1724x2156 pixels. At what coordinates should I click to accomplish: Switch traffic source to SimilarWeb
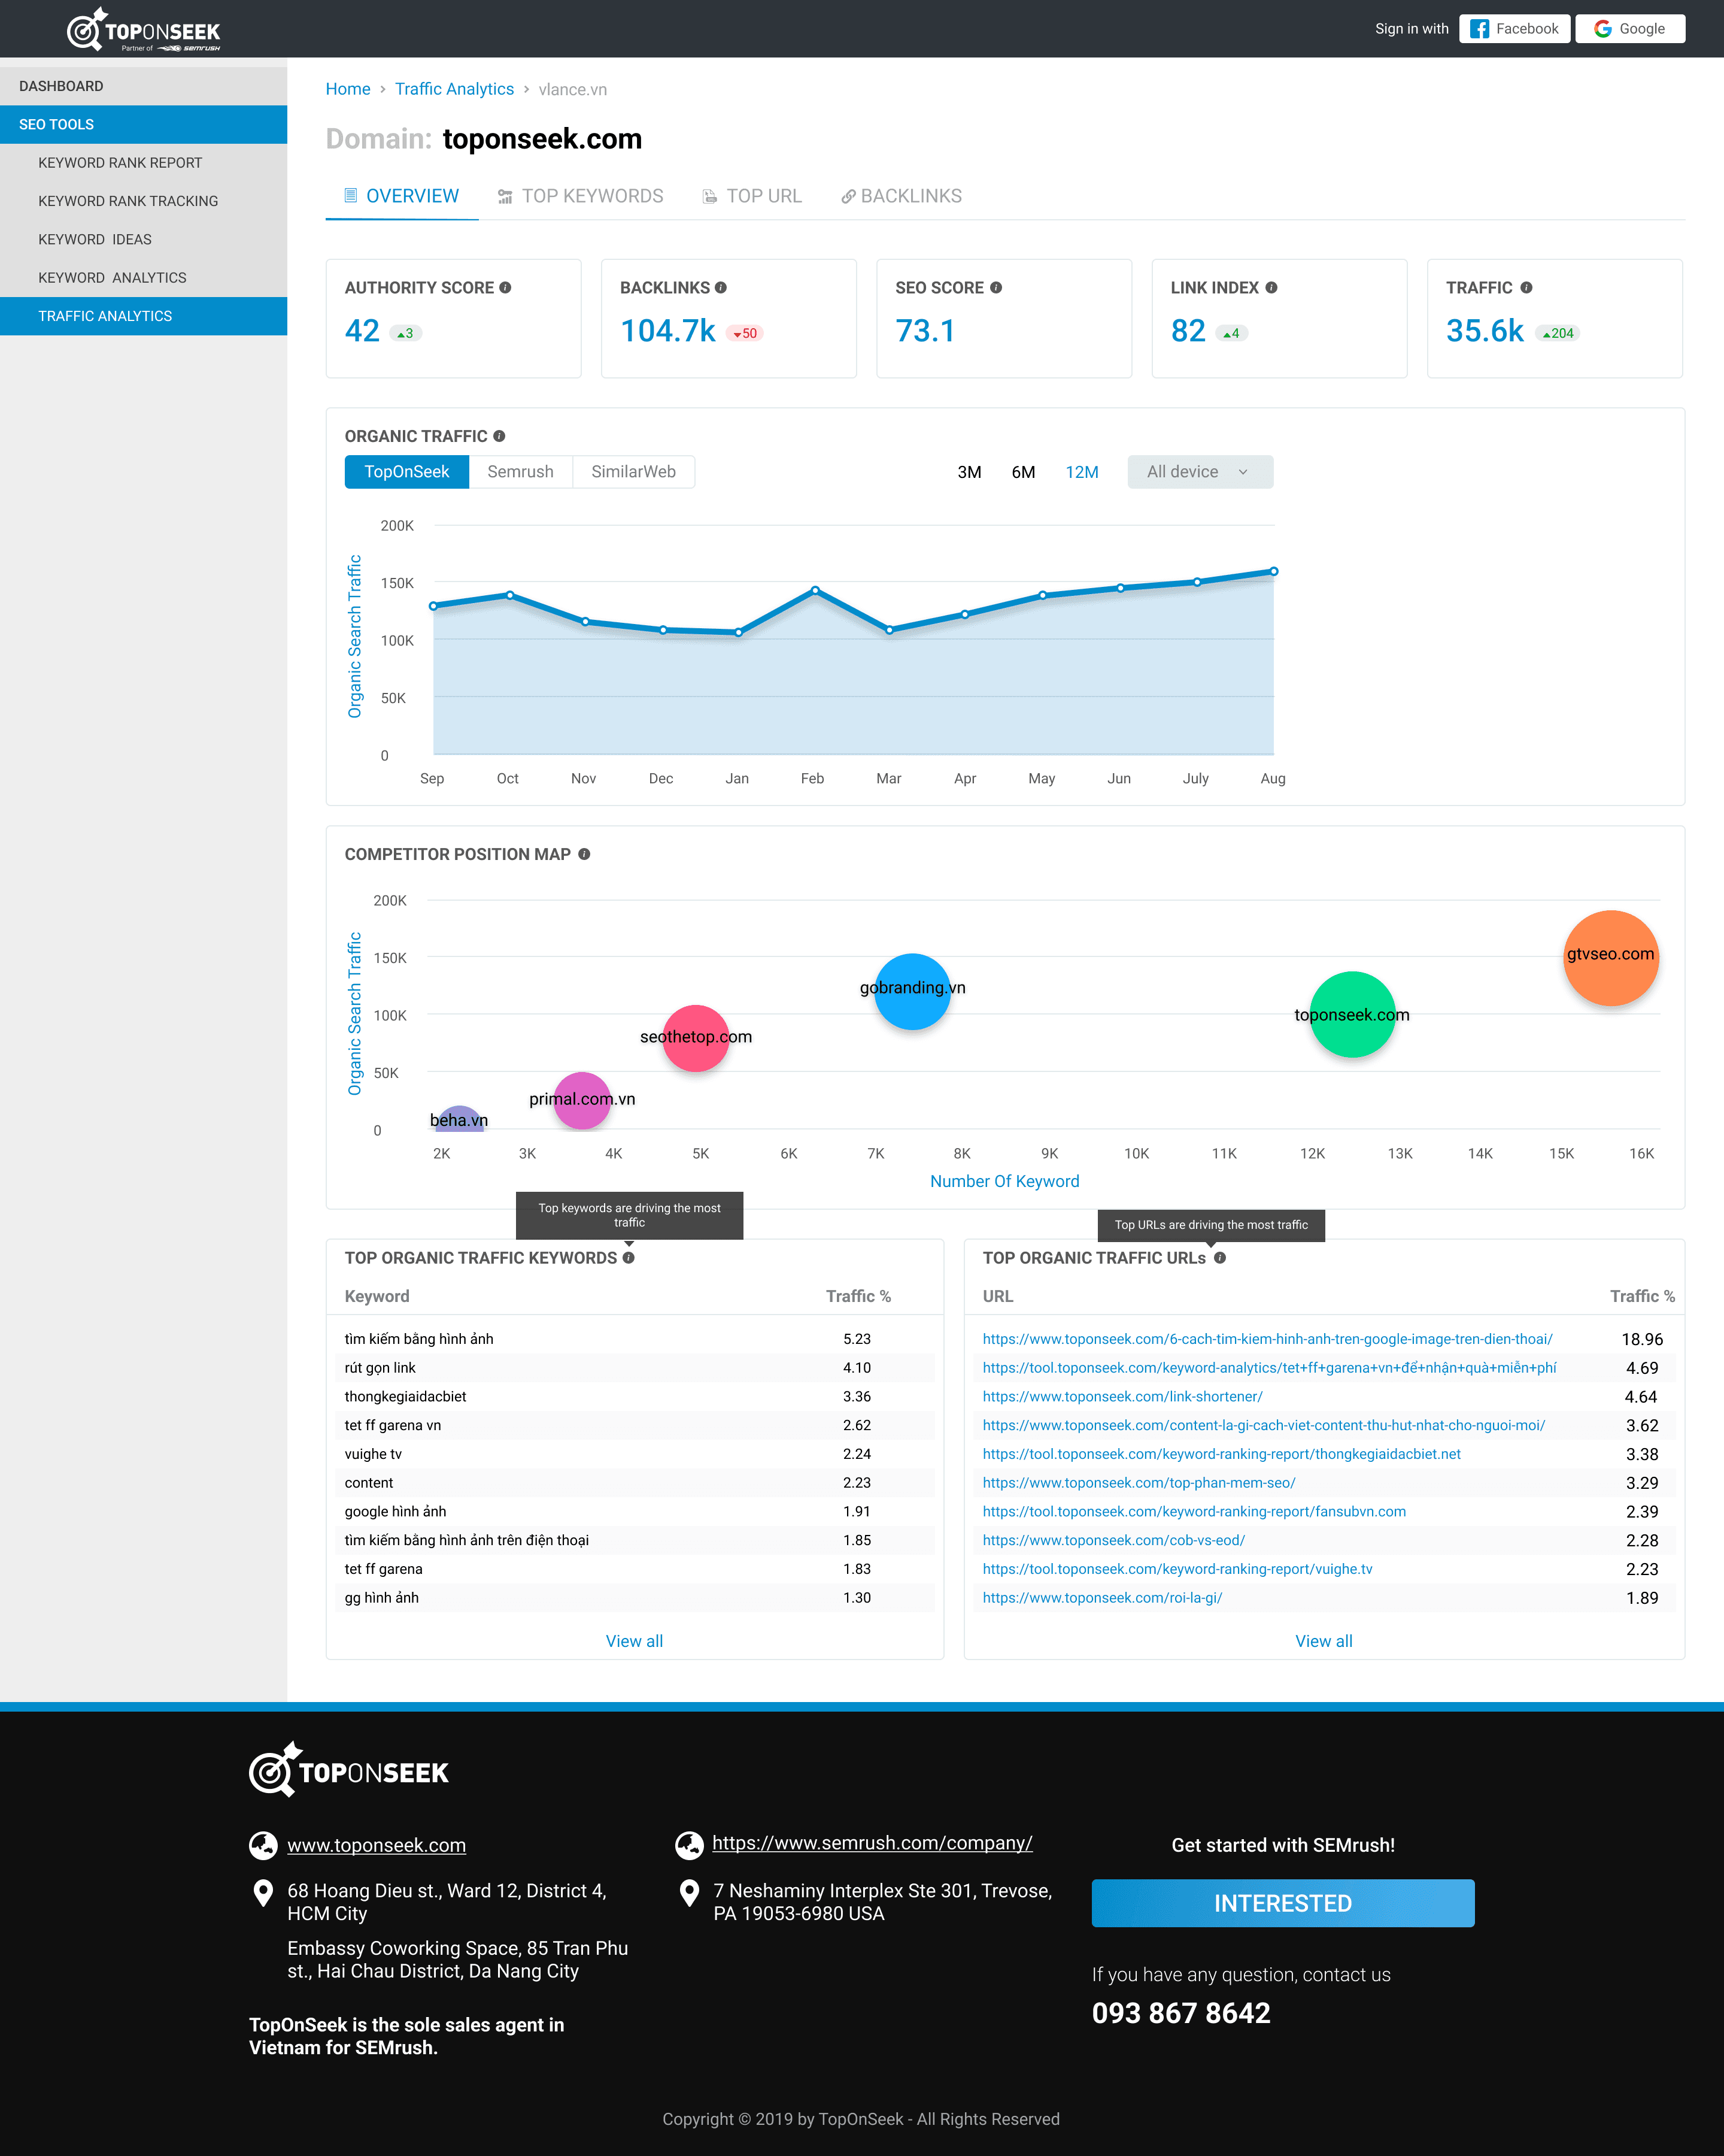(x=634, y=472)
